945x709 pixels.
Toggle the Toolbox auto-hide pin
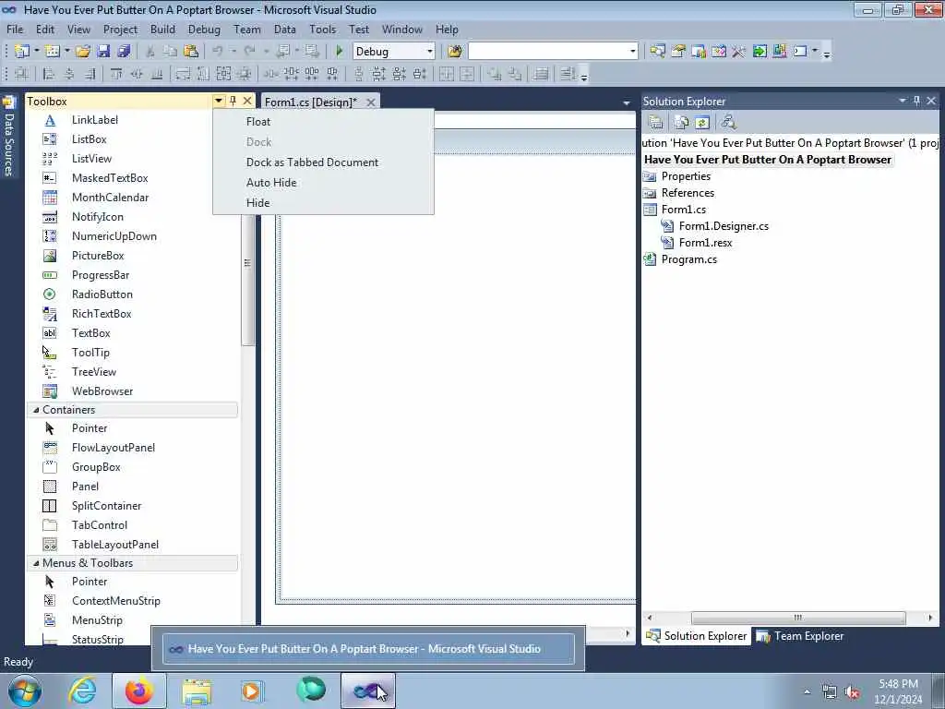click(233, 101)
